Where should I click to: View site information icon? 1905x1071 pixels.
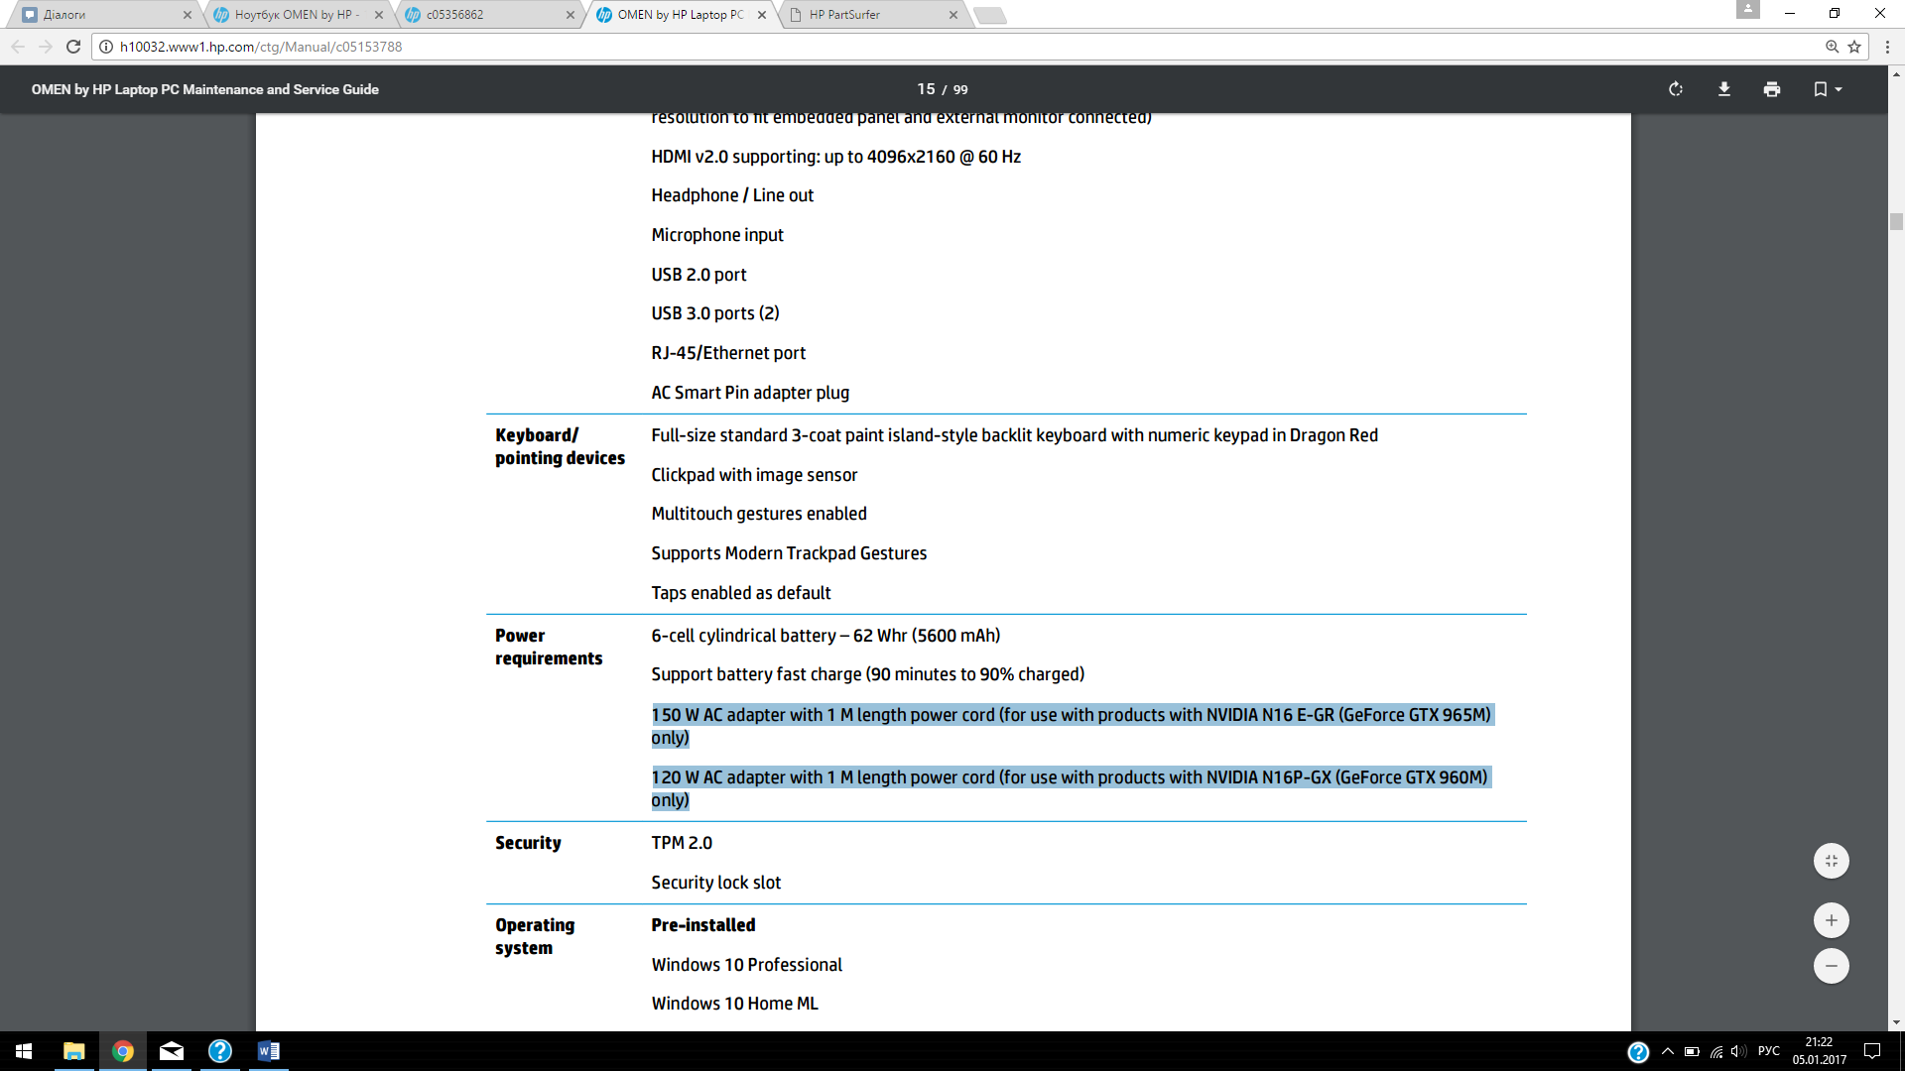(106, 47)
